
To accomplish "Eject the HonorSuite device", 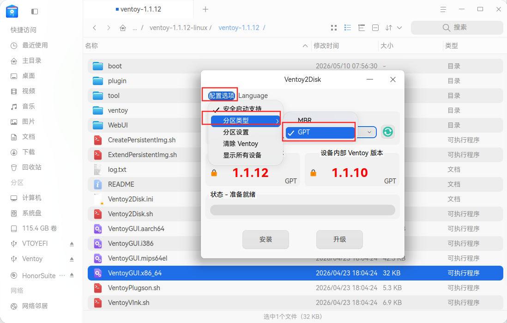I will 72,275.
